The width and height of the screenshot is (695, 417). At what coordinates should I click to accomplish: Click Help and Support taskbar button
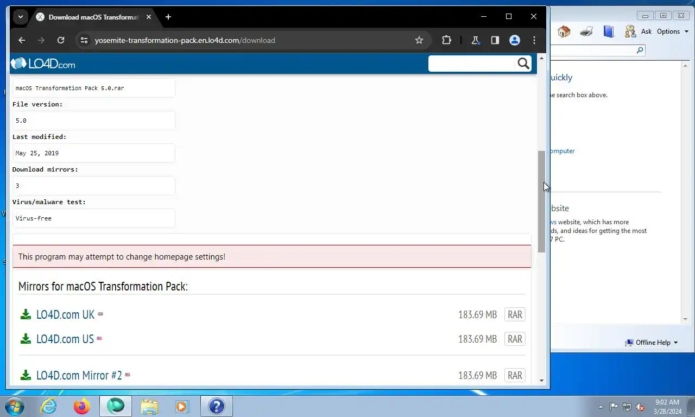click(x=216, y=406)
